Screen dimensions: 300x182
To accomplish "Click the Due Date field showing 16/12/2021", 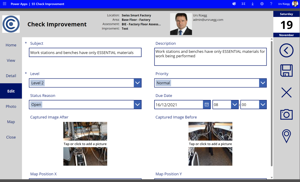I will point(179,105).
